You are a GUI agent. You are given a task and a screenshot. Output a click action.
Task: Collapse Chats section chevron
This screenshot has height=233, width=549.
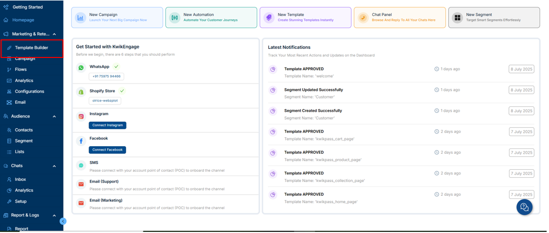tap(54, 166)
